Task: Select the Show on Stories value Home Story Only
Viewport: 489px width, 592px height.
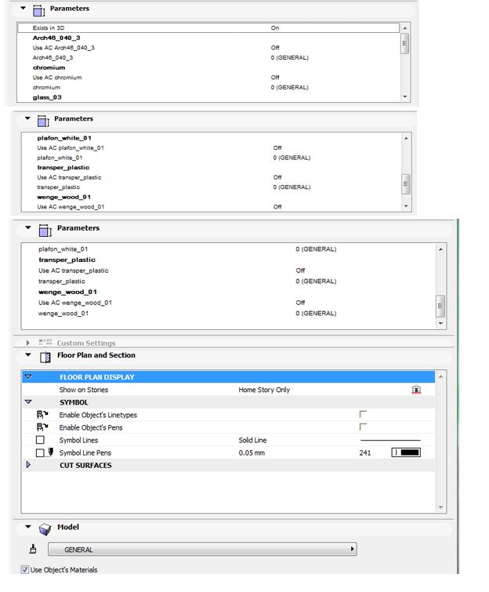Action: (x=264, y=390)
